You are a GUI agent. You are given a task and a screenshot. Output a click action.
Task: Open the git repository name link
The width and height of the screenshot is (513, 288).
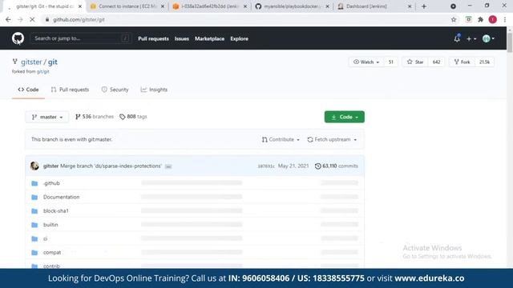[52, 62]
